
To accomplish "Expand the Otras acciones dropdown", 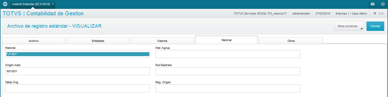I will pos(349,26).
